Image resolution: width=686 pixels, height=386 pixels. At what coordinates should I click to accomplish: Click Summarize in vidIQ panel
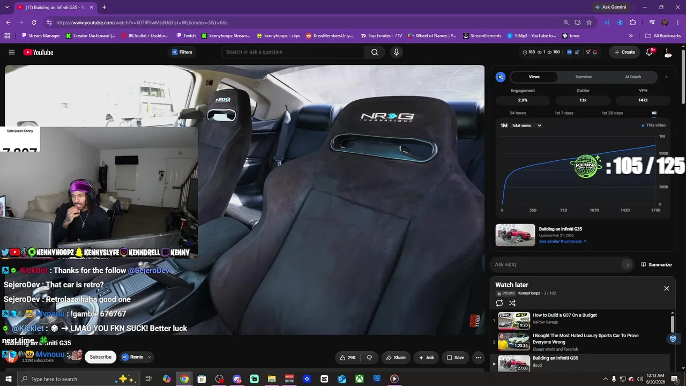[x=657, y=264]
